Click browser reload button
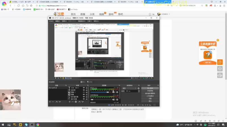227x127 pixels. tap(19, 6)
